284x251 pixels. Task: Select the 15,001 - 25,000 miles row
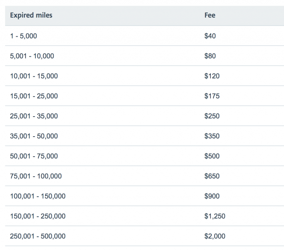click(x=34, y=96)
